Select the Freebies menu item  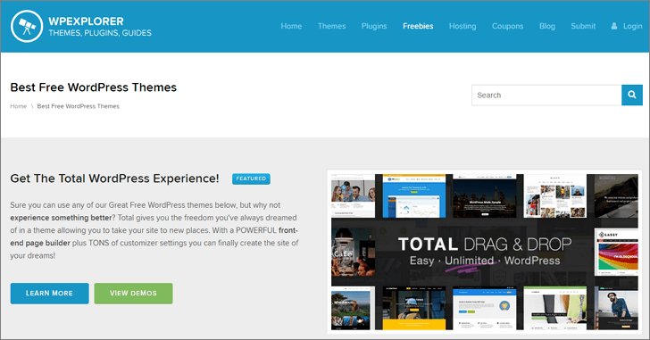418,26
